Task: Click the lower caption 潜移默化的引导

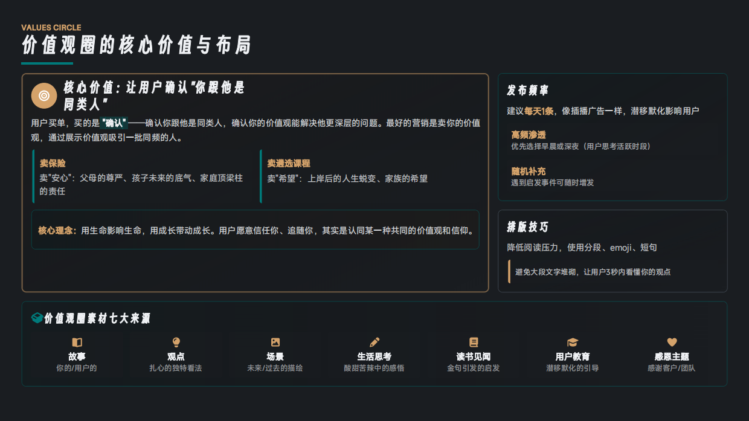Action: [573, 368]
